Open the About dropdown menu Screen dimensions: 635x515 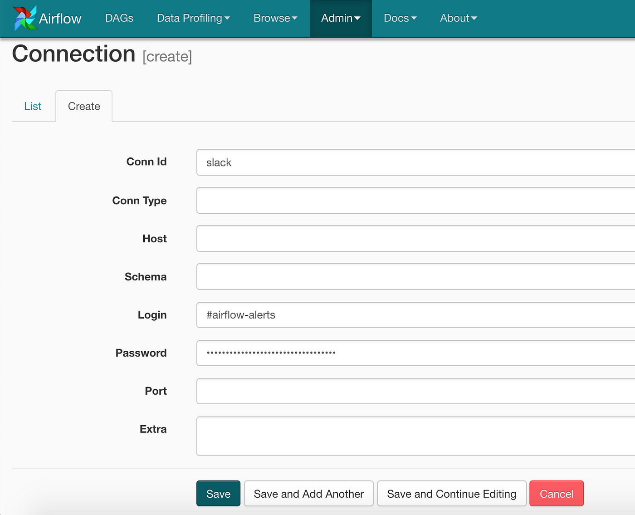[459, 18]
